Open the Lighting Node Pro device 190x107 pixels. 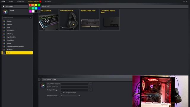coord(110,20)
